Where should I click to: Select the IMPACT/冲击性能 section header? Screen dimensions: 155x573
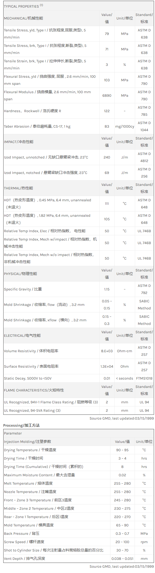point(19,142)
